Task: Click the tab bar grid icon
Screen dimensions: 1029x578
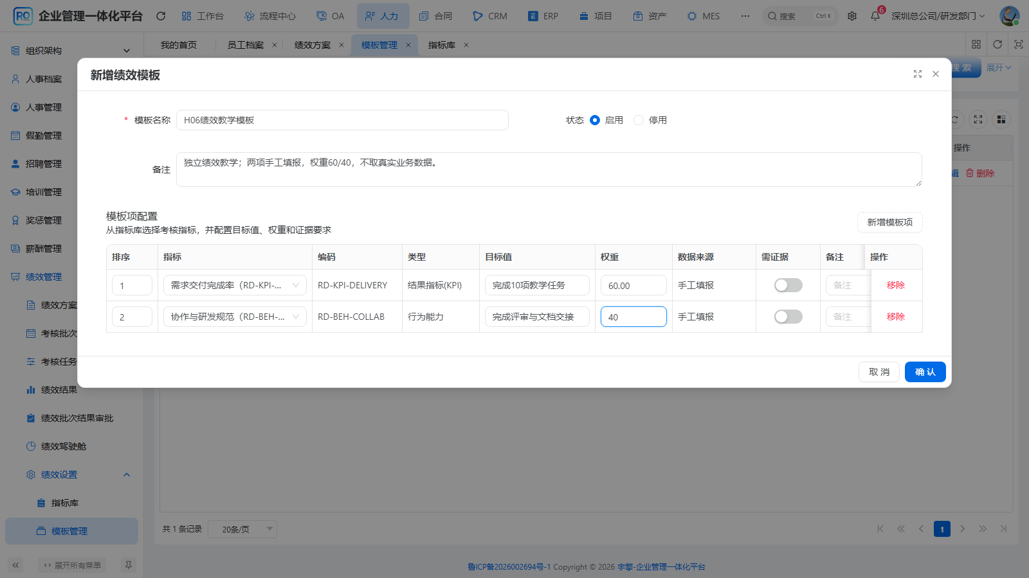Action: (976, 44)
